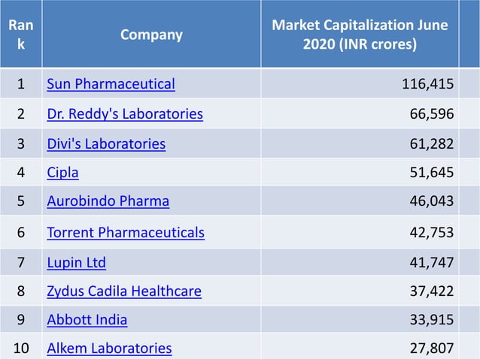Click the 51,645 market cap value
The height and width of the screenshot is (359, 480).
coord(431,172)
